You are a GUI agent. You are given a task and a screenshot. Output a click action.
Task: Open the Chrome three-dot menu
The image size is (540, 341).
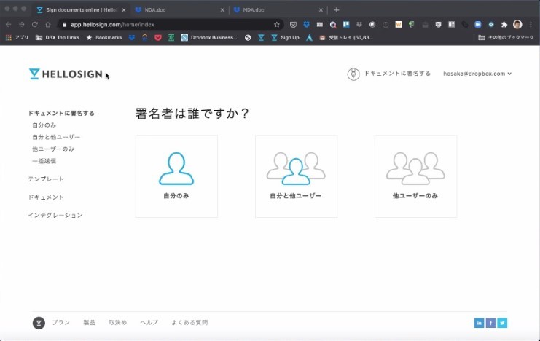(531, 24)
